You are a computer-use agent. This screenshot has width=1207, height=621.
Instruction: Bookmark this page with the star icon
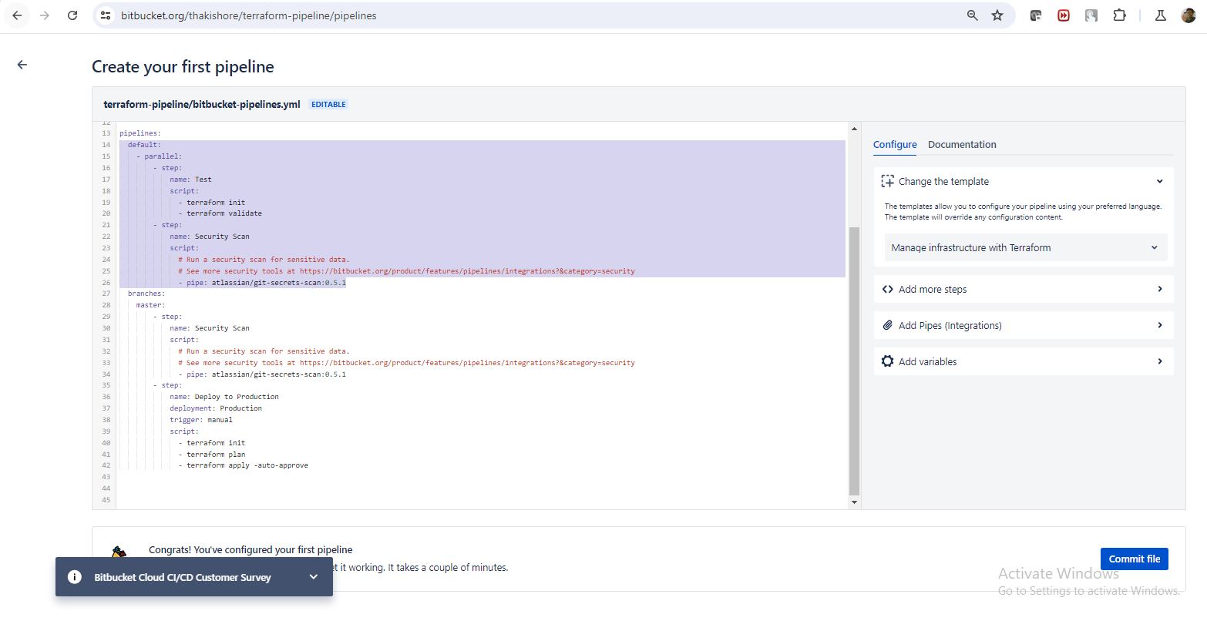(997, 15)
